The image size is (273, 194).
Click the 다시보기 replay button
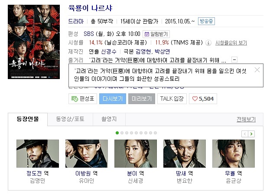point(113,99)
